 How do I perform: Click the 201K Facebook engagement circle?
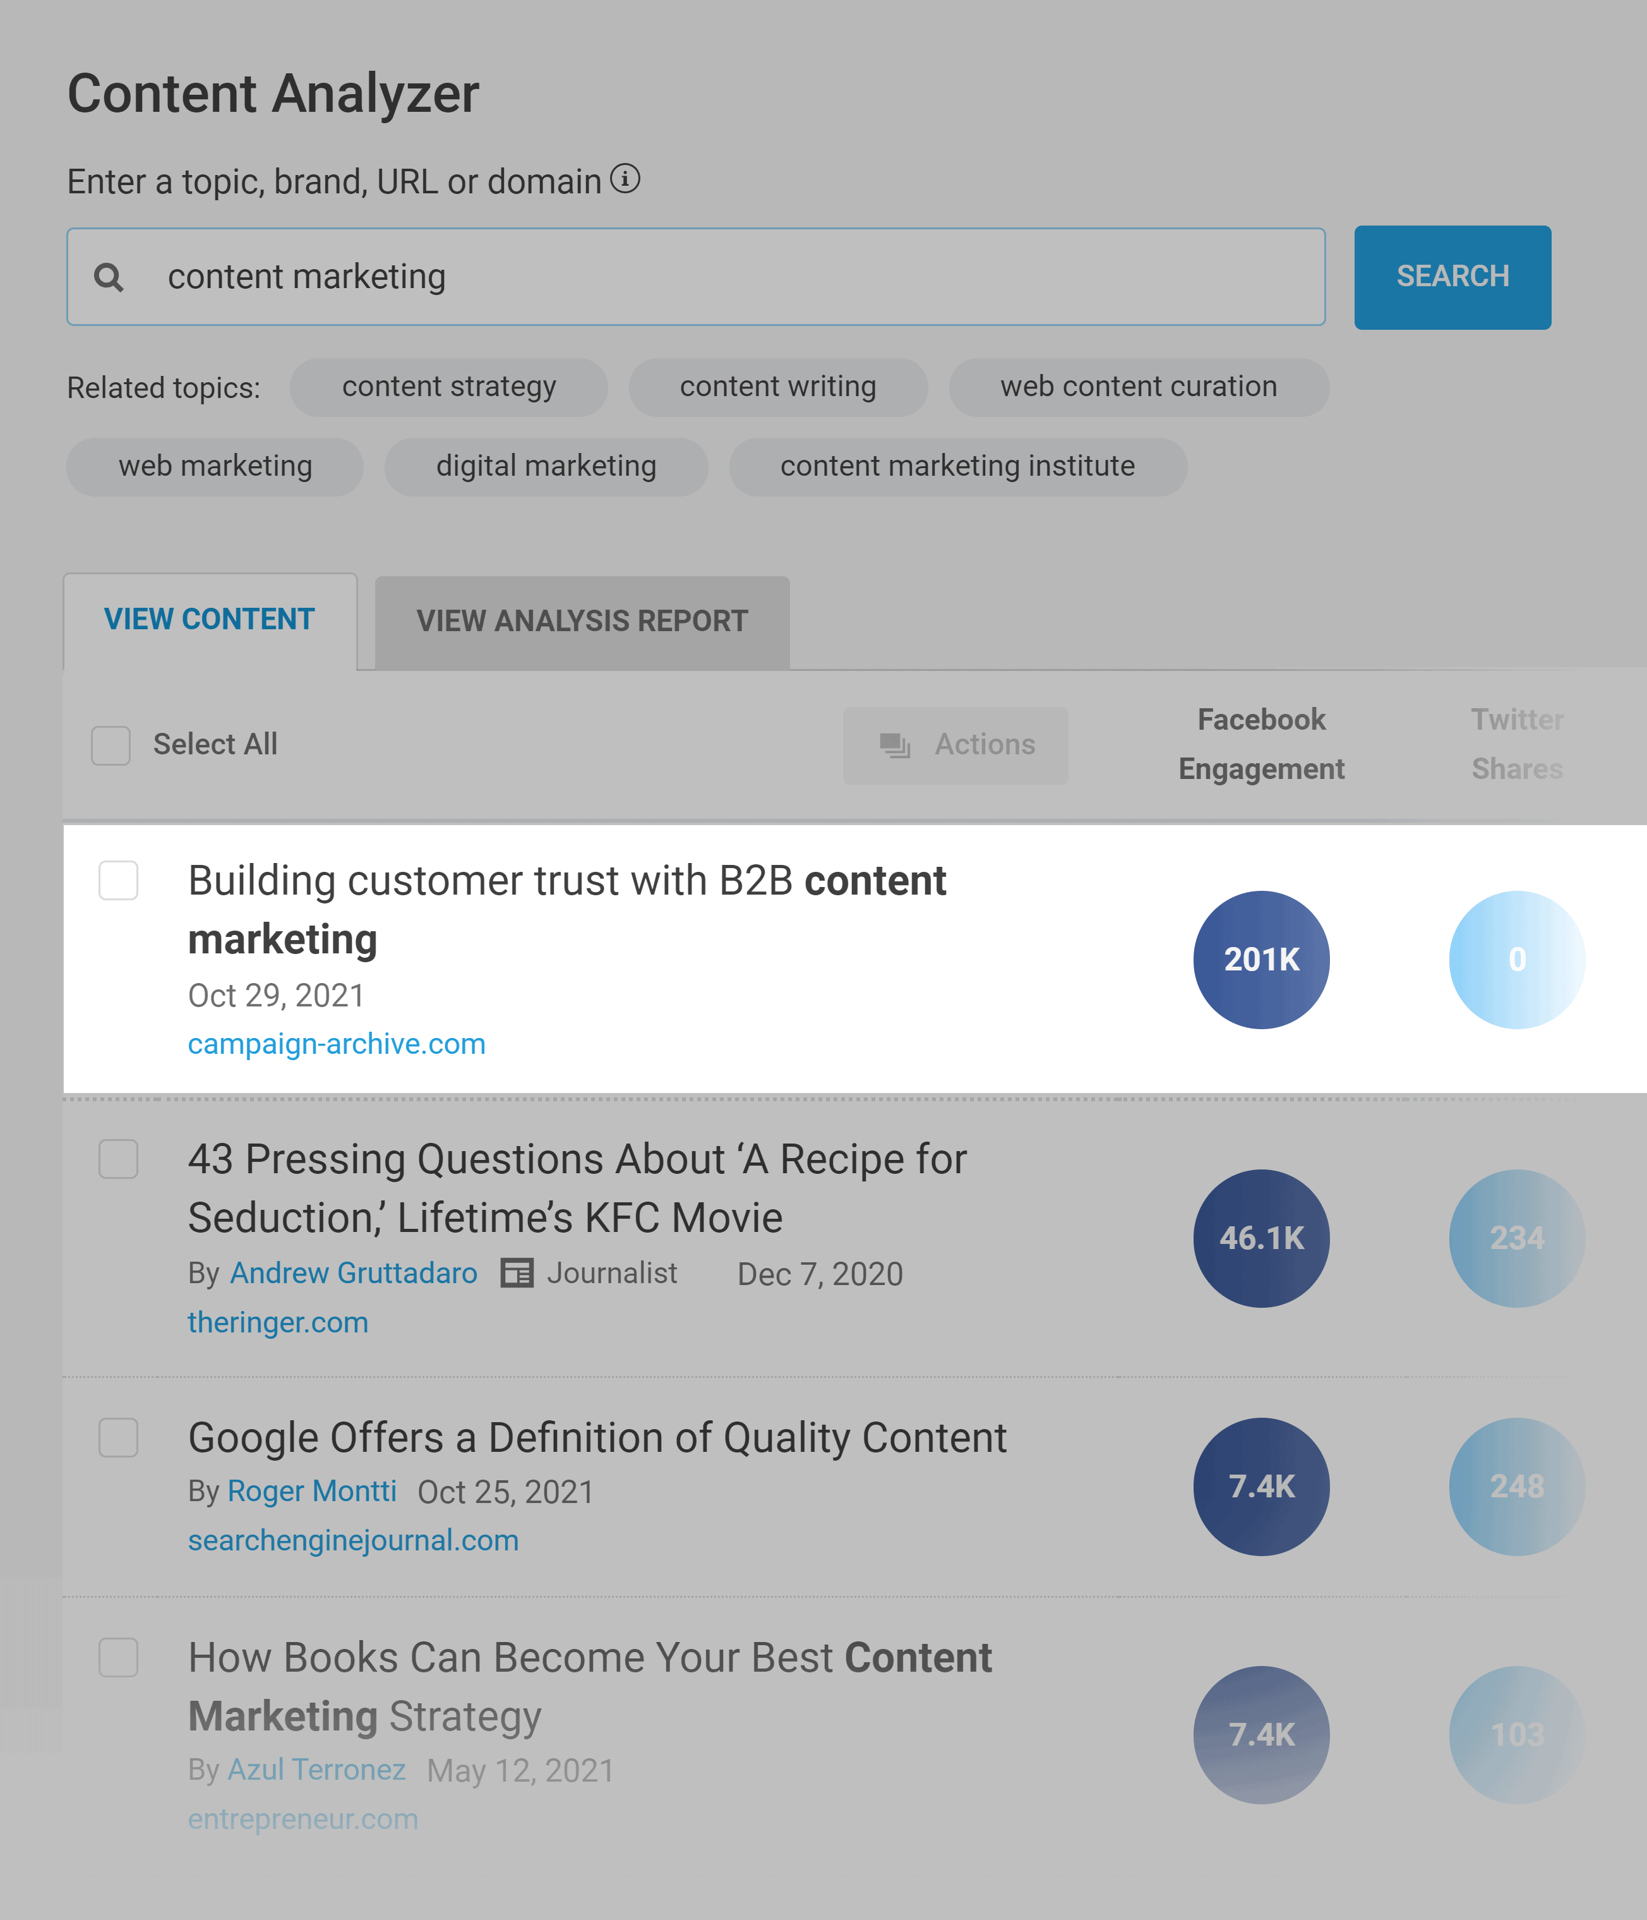click(1261, 959)
